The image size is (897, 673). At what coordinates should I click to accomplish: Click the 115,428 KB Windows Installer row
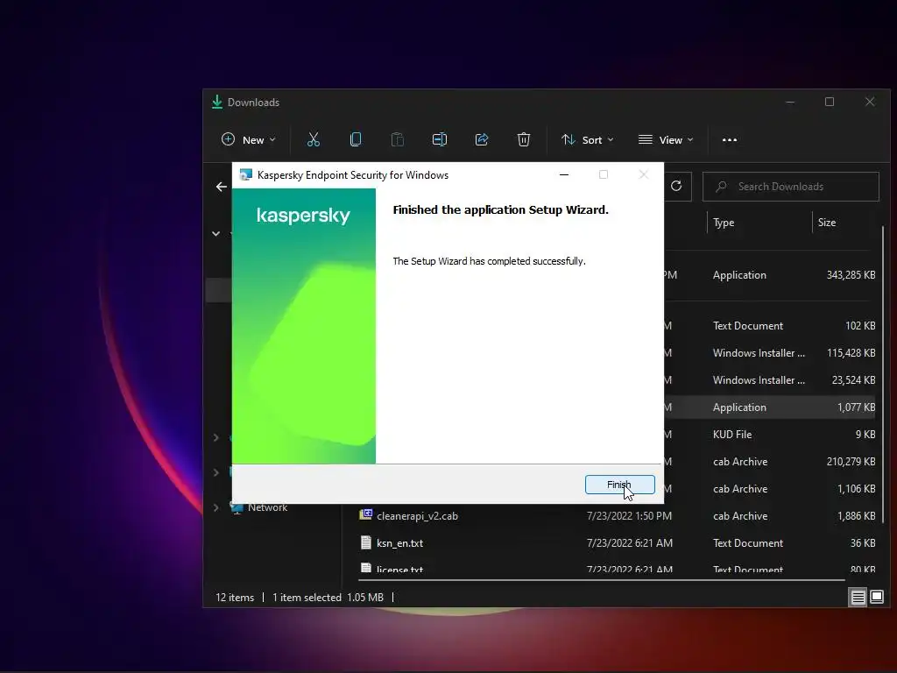point(770,353)
